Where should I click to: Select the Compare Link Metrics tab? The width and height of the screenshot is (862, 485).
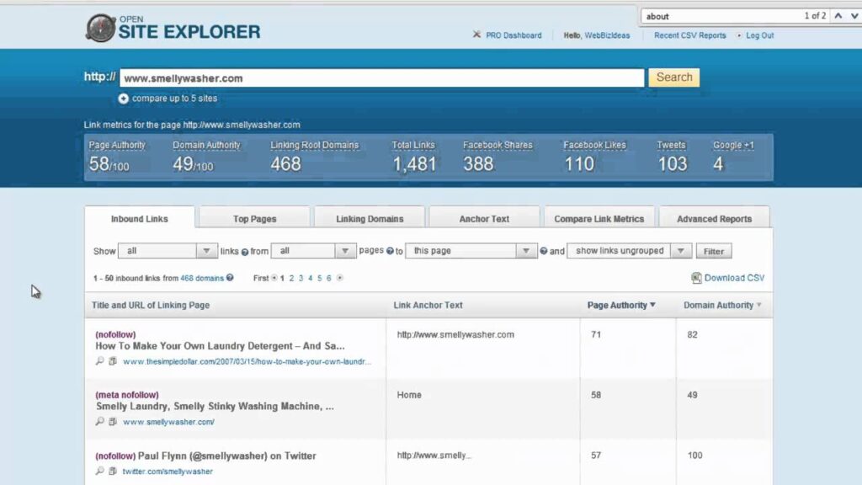pyautogui.click(x=599, y=219)
